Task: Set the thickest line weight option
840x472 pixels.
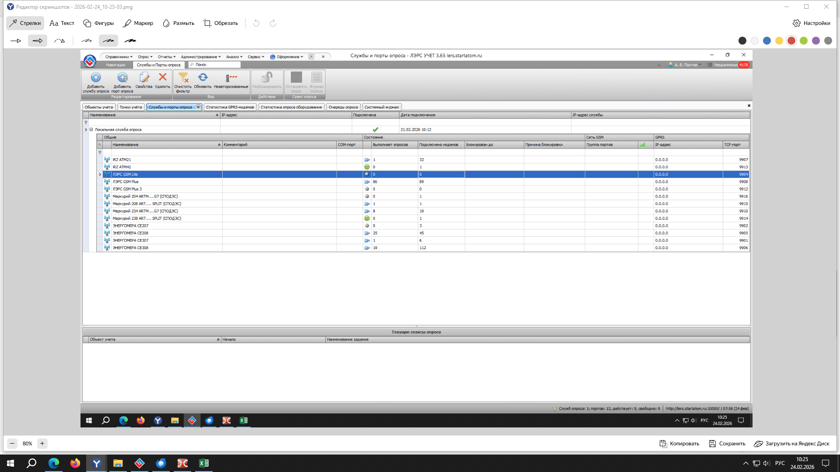Action: [x=130, y=41]
